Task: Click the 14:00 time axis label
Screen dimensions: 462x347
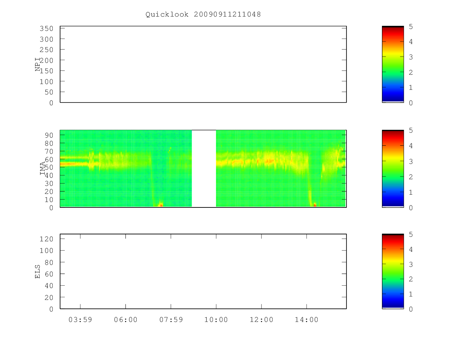Action: coord(307,320)
